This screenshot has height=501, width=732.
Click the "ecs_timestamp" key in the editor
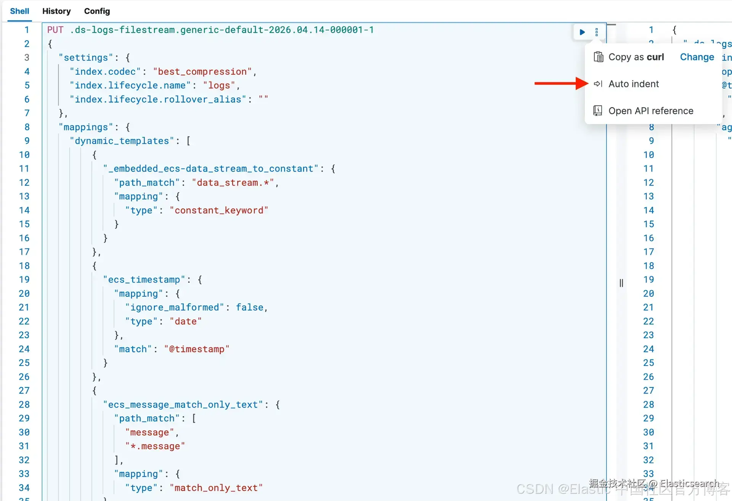coord(144,280)
